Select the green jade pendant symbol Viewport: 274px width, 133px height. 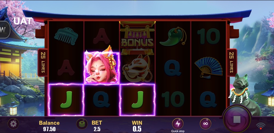click(x=173, y=37)
